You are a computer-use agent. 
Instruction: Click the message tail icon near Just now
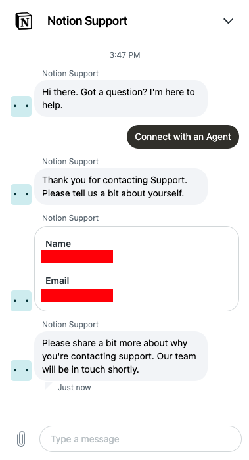[48, 386]
